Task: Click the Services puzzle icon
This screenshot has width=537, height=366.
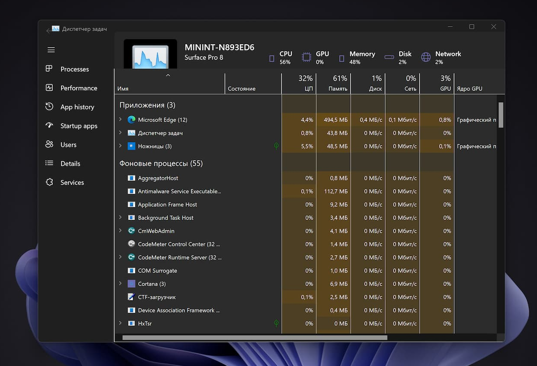Action: pos(49,182)
